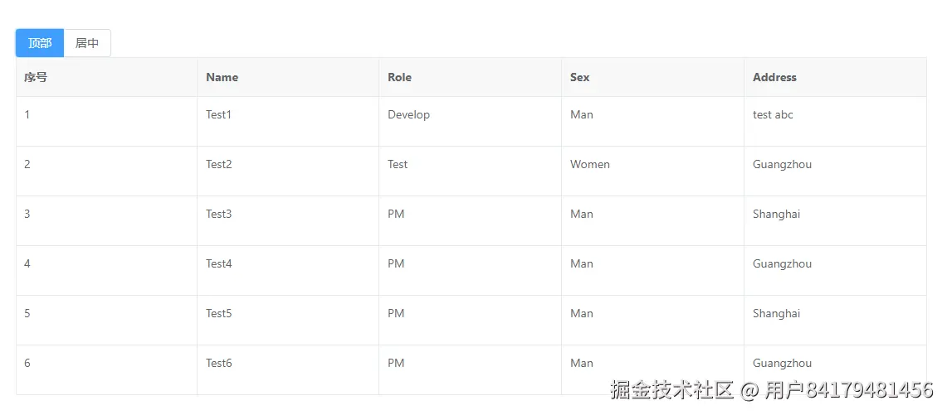Click the Test role cell in row 2
Viewport: 947px width, 415px height.
[398, 165]
